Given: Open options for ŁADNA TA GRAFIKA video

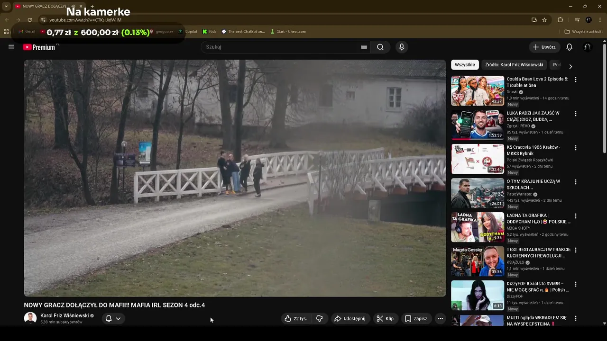Looking at the screenshot, I should [576, 216].
